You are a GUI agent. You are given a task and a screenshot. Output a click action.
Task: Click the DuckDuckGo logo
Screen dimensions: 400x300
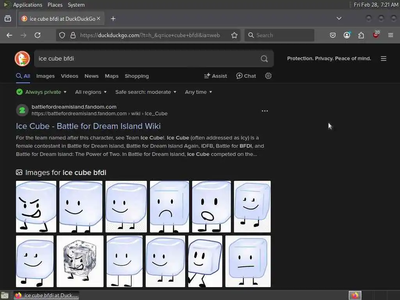pos(22,59)
